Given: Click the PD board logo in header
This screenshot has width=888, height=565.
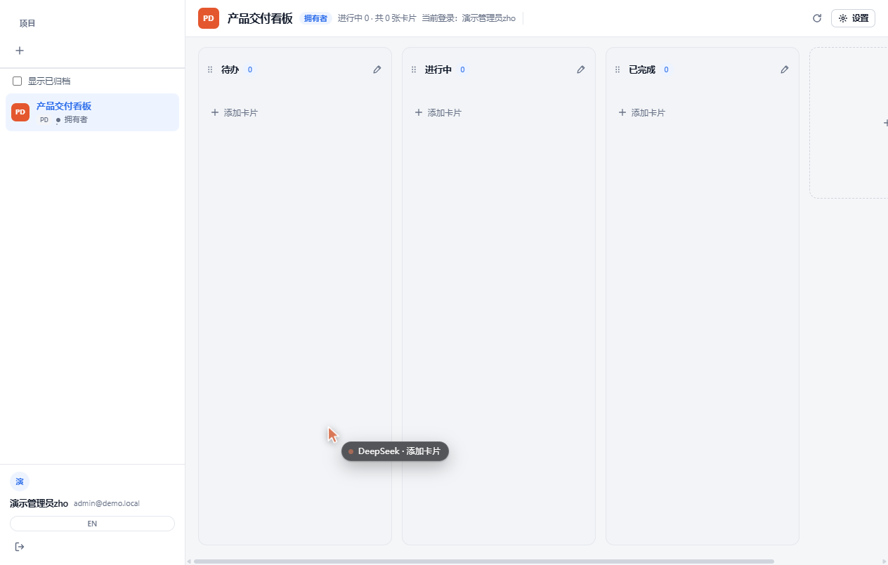Looking at the screenshot, I should [209, 18].
